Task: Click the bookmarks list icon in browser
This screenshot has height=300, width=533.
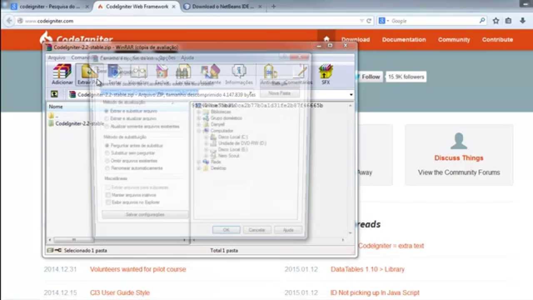Action: click(508, 21)
